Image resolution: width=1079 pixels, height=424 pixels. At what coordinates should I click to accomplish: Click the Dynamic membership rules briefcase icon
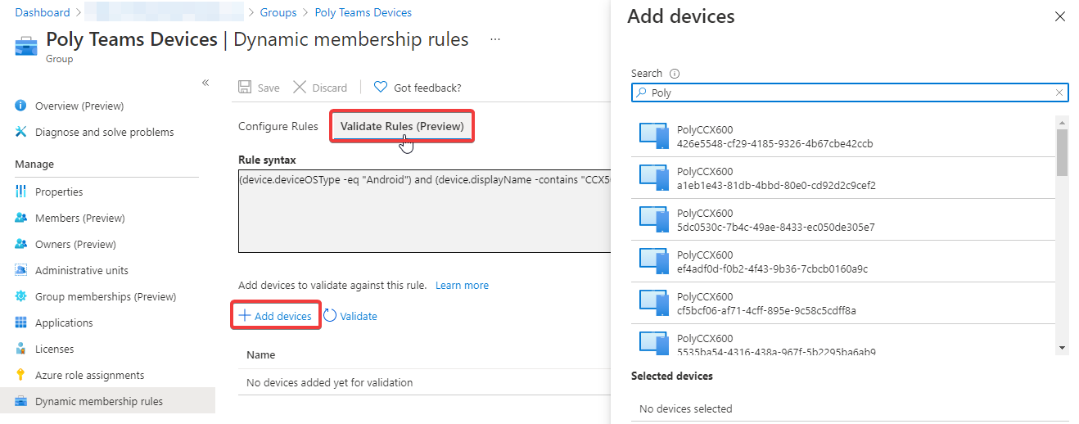[20, 401]
